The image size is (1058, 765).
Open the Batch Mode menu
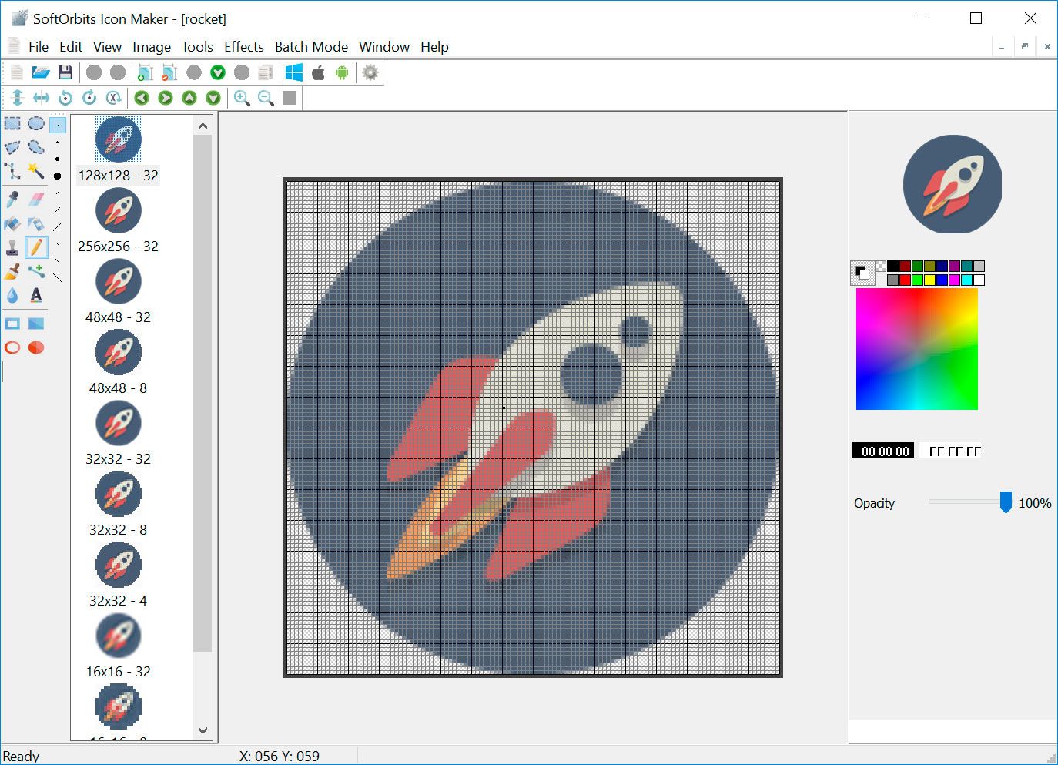point(311,47)
